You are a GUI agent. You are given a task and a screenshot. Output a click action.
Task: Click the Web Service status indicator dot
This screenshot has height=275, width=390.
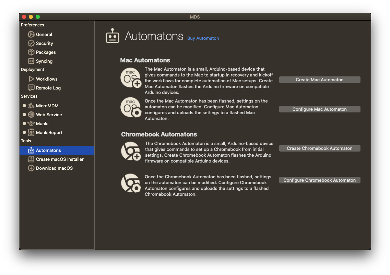(x=24, y=115)
